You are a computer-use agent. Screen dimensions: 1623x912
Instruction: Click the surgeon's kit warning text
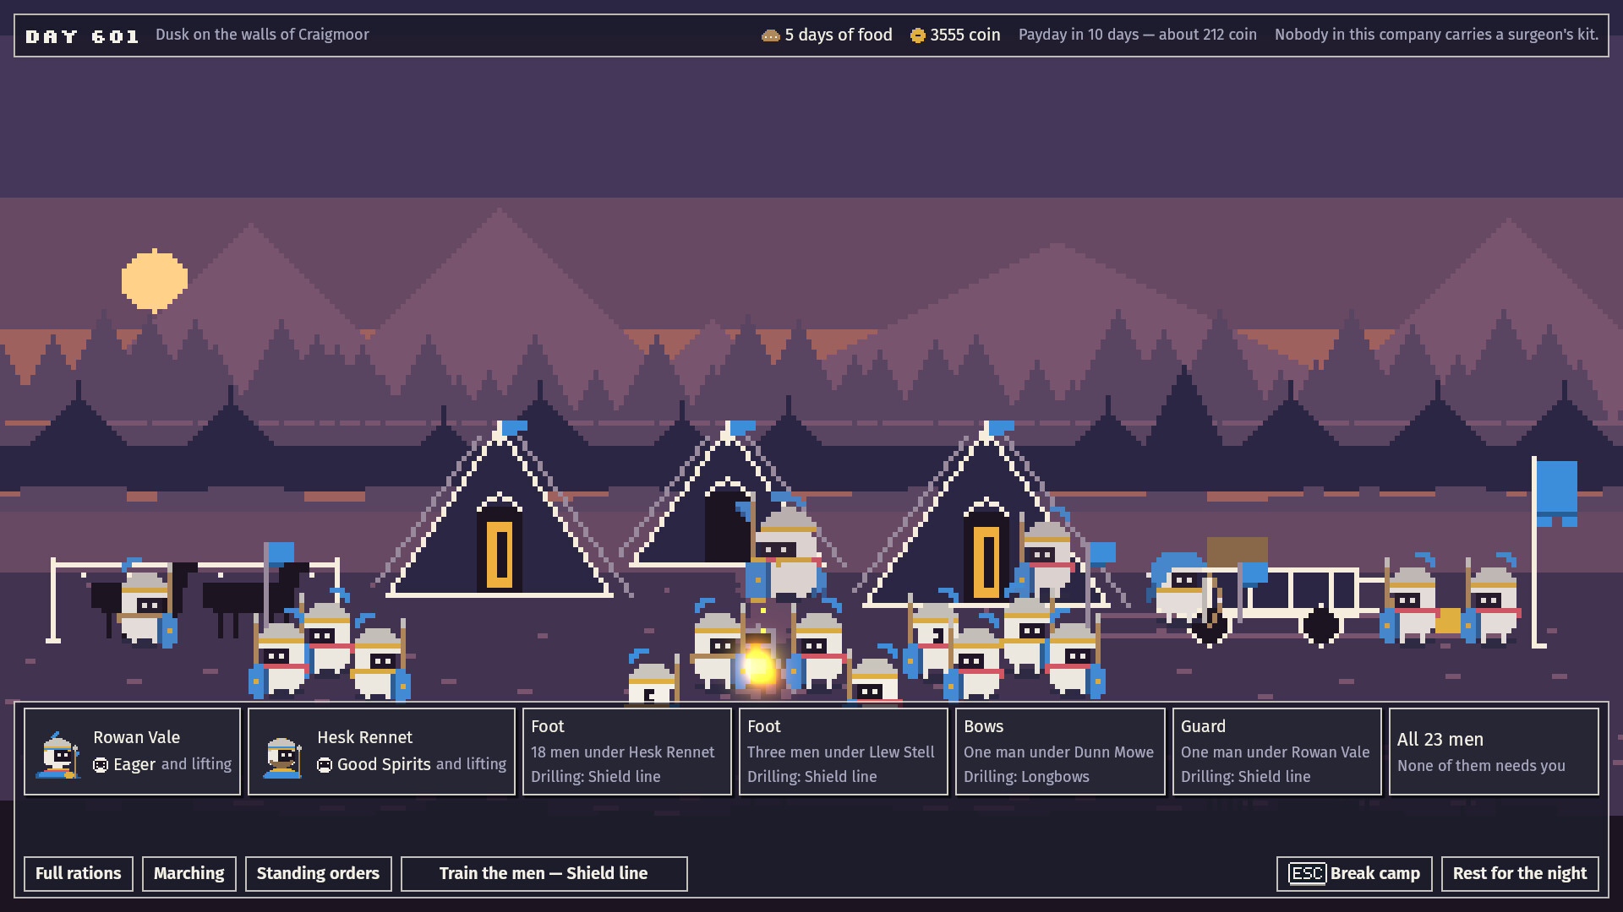(x=1437, y=35)
